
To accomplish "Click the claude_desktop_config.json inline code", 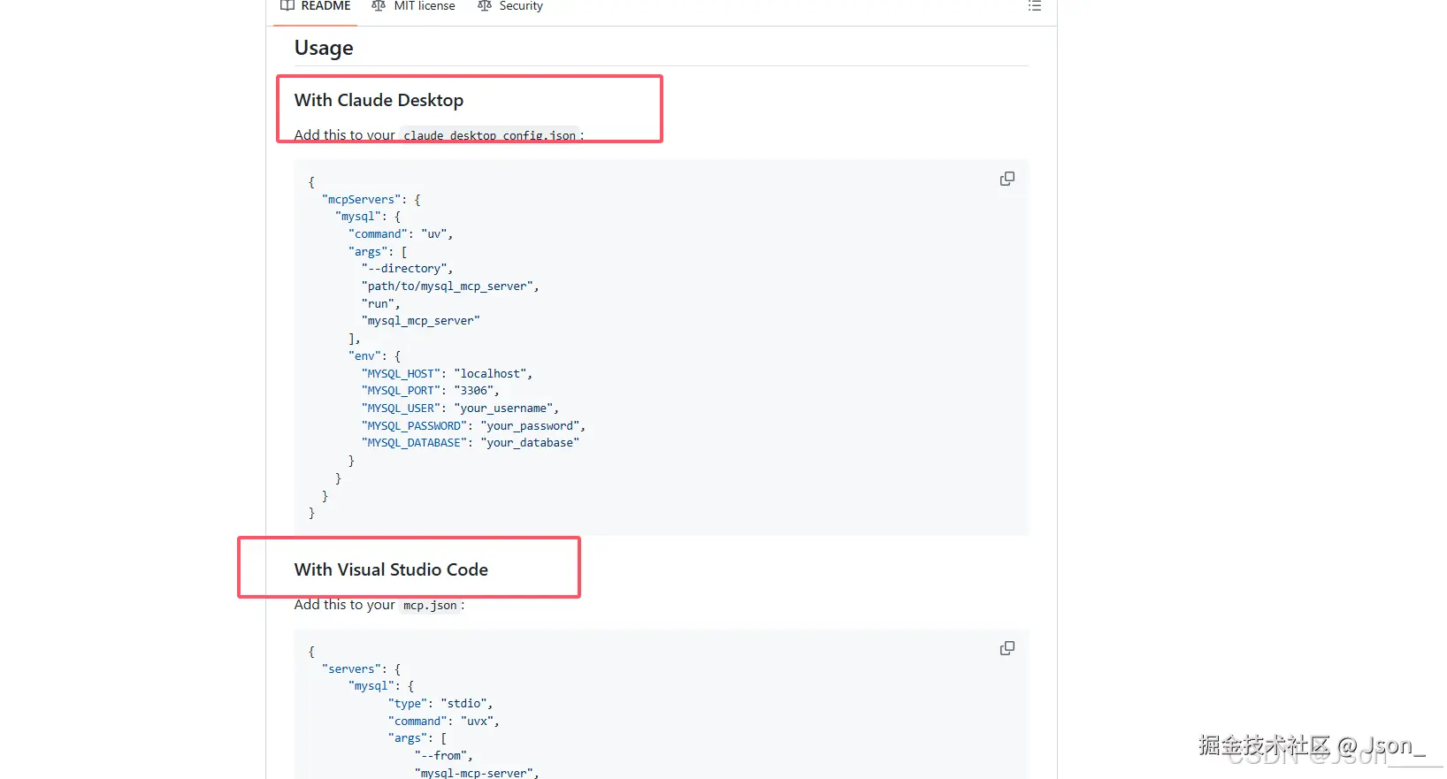I will 489,135.
